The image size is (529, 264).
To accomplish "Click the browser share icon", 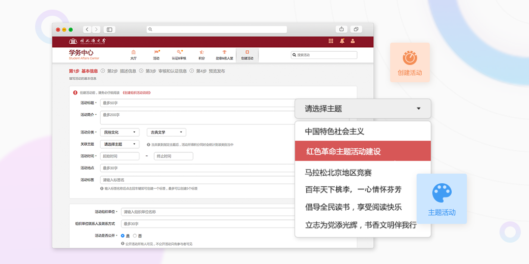I will pos(341,29).
